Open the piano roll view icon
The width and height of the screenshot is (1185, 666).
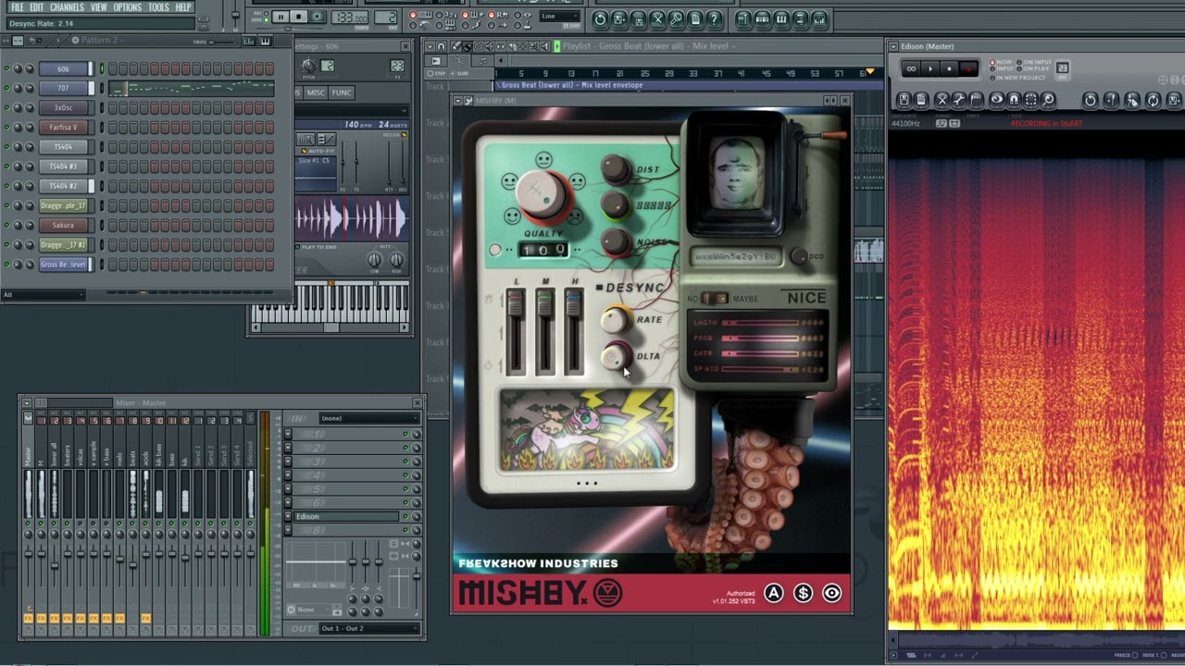[781, 19]
